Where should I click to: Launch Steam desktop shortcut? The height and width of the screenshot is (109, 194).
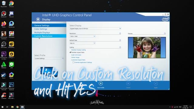pyautogui.click(x=4, y=75)
